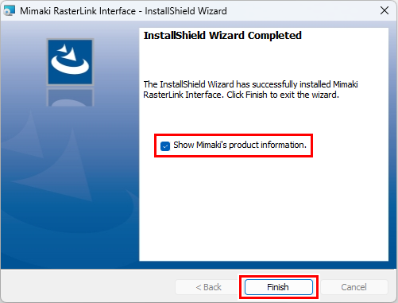Click "Click Finish to exit the wizard" sentence
Viewport: 398px width, 303px height.
(x=283, y=95)
